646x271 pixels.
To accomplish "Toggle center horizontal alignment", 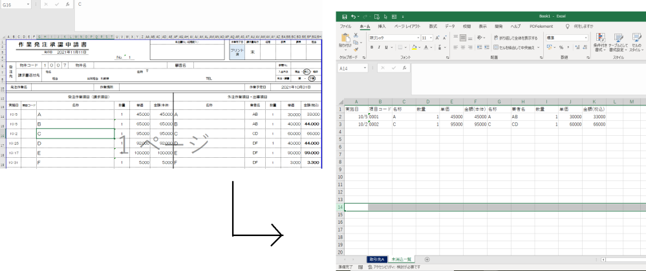I will 463,47.
